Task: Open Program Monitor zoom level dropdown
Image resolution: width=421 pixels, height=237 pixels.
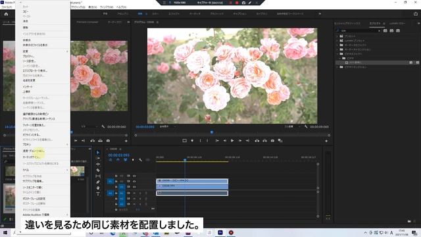Action: click(168, 126)
